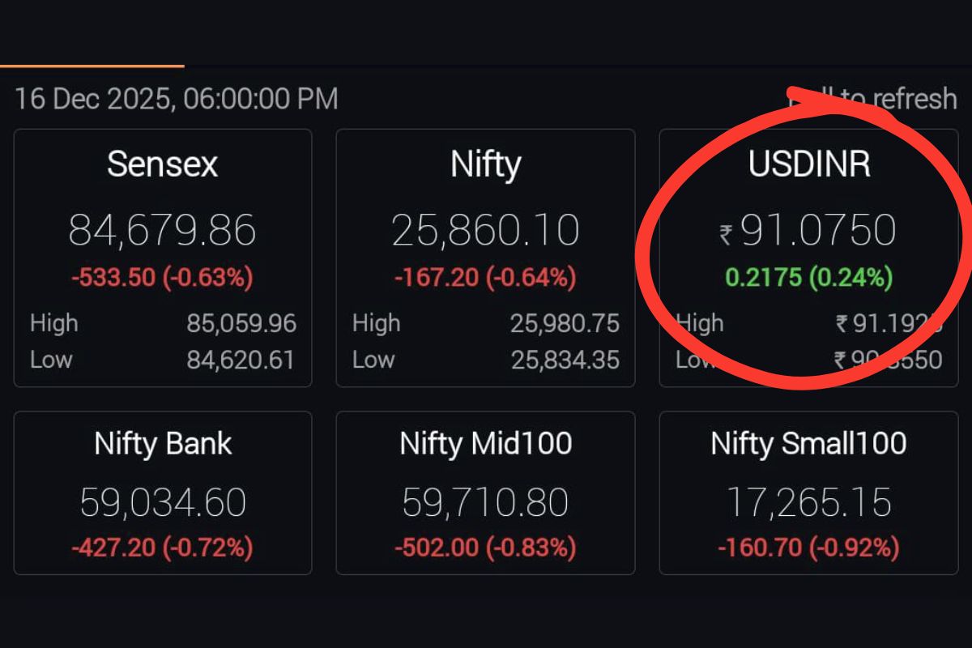Tap the Nifty Bank card heading
This screenshot has width=972, height=648.
pyautogui.click(x=162, y=444)
